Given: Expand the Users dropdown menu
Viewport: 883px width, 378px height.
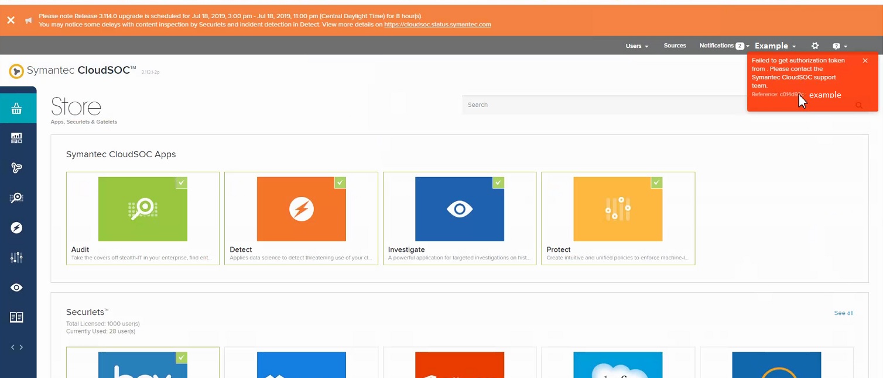Looking at the screenshot, I should 636,46.
